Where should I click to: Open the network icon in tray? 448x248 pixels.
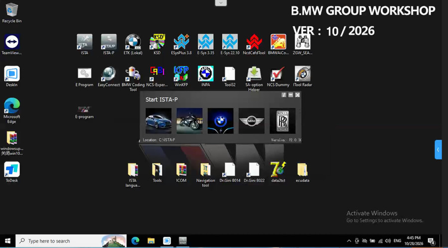[380, 241]
